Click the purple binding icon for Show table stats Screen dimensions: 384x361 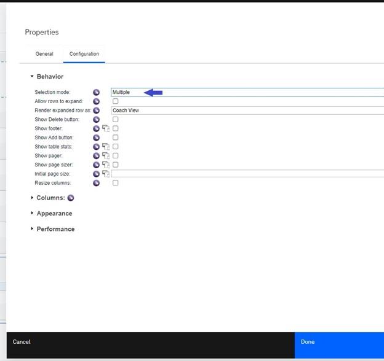(x=96, y=147)
